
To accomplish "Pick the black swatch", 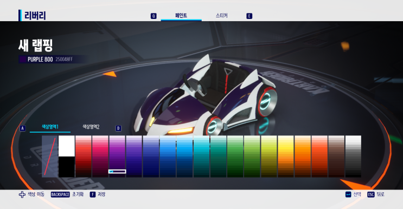I will click(67, 167).
